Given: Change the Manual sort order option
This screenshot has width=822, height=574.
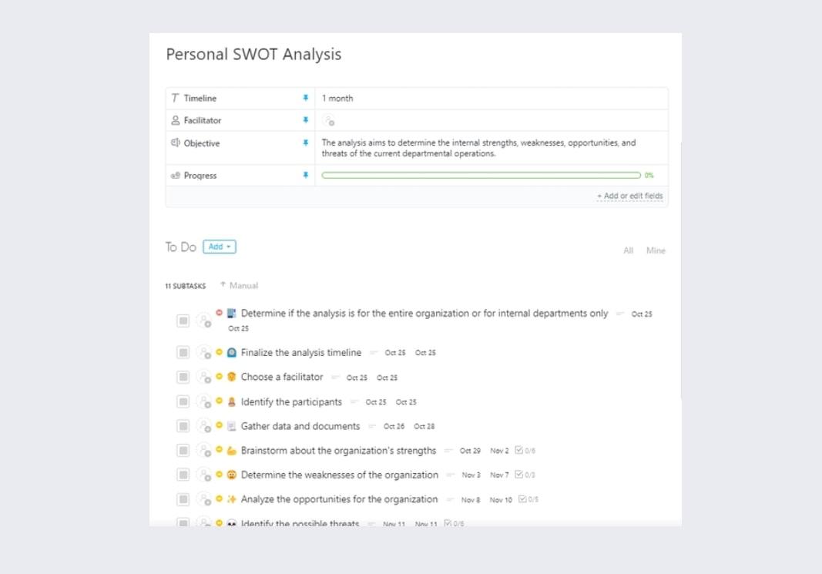Looking at the screenshot, I should [239, 286].
